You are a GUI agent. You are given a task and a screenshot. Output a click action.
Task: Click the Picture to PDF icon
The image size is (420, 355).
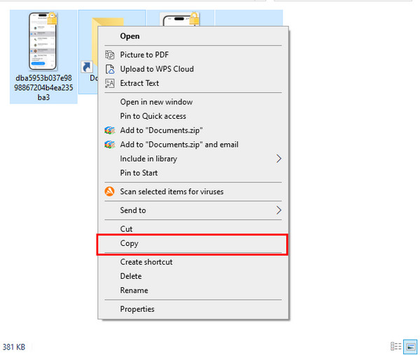[x=109, y=55]
